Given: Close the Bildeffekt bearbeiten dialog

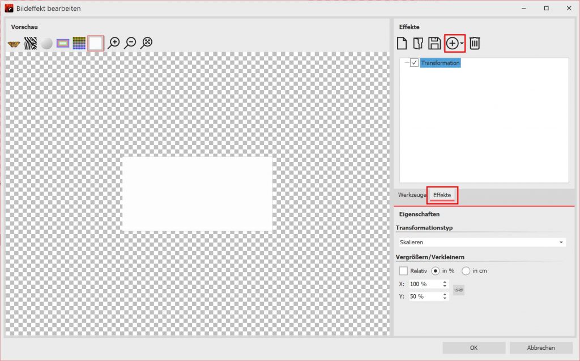Looking at the screenshot, I should pyautogui.click(x=569, y=8).
